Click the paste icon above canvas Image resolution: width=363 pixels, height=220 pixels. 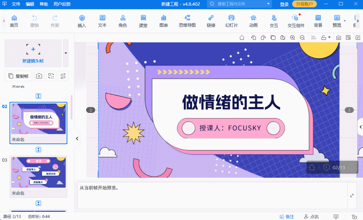283,38
